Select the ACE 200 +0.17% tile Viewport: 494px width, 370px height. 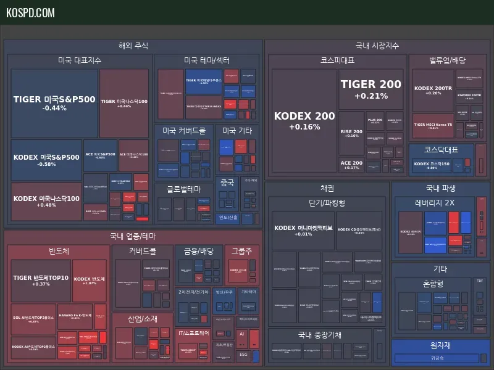(351, 165)
